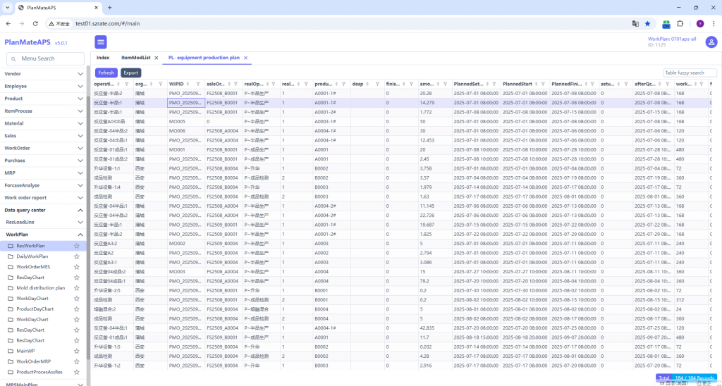Toggle star on Mold distribution plan
Image resolution: width=722 pixels, height=386 pixels.
pos(77,287)
